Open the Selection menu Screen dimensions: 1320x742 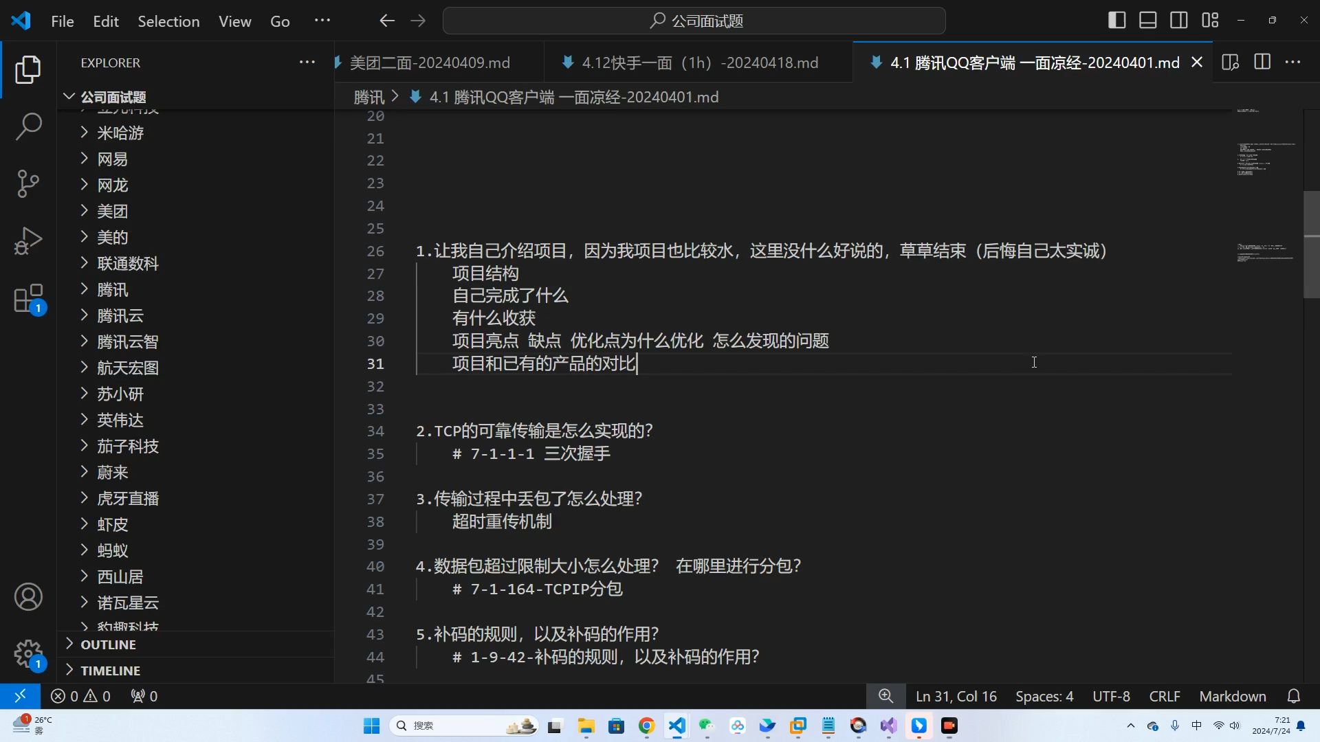point(168,21)
